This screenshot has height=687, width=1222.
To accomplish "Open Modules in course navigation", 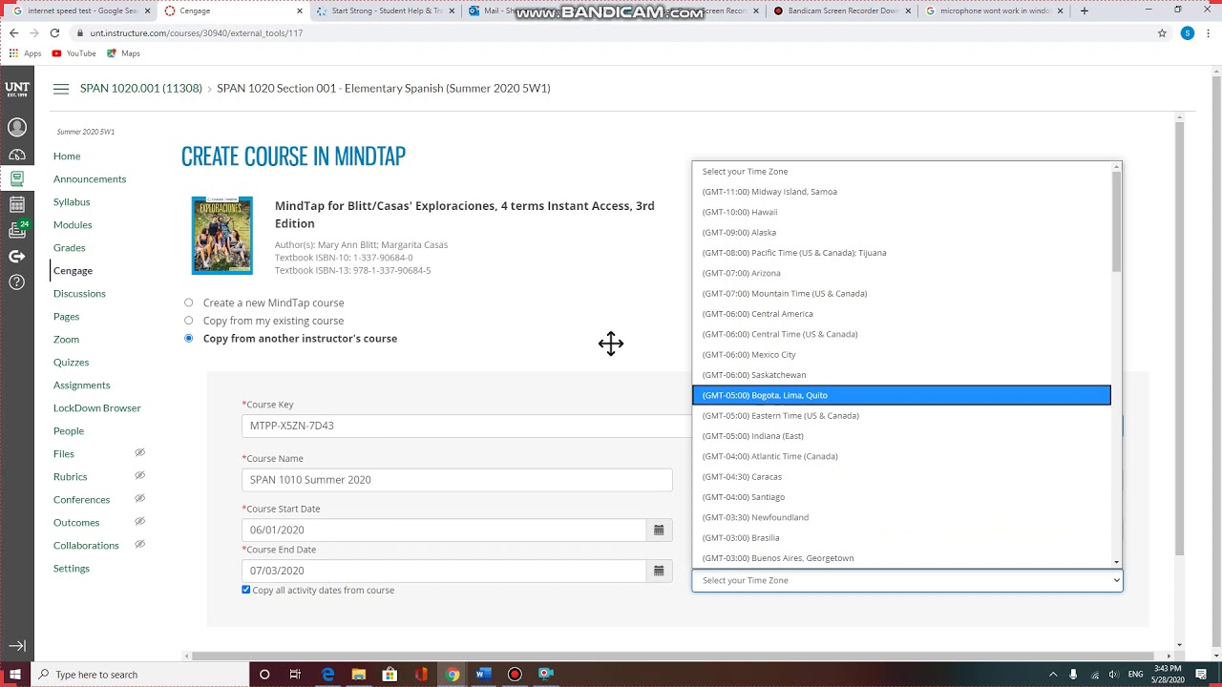I will (73, 224).
